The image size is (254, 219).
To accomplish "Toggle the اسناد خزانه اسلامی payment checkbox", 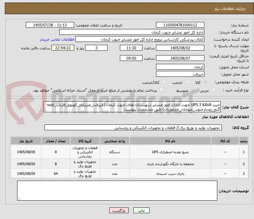I will (161, 89).
